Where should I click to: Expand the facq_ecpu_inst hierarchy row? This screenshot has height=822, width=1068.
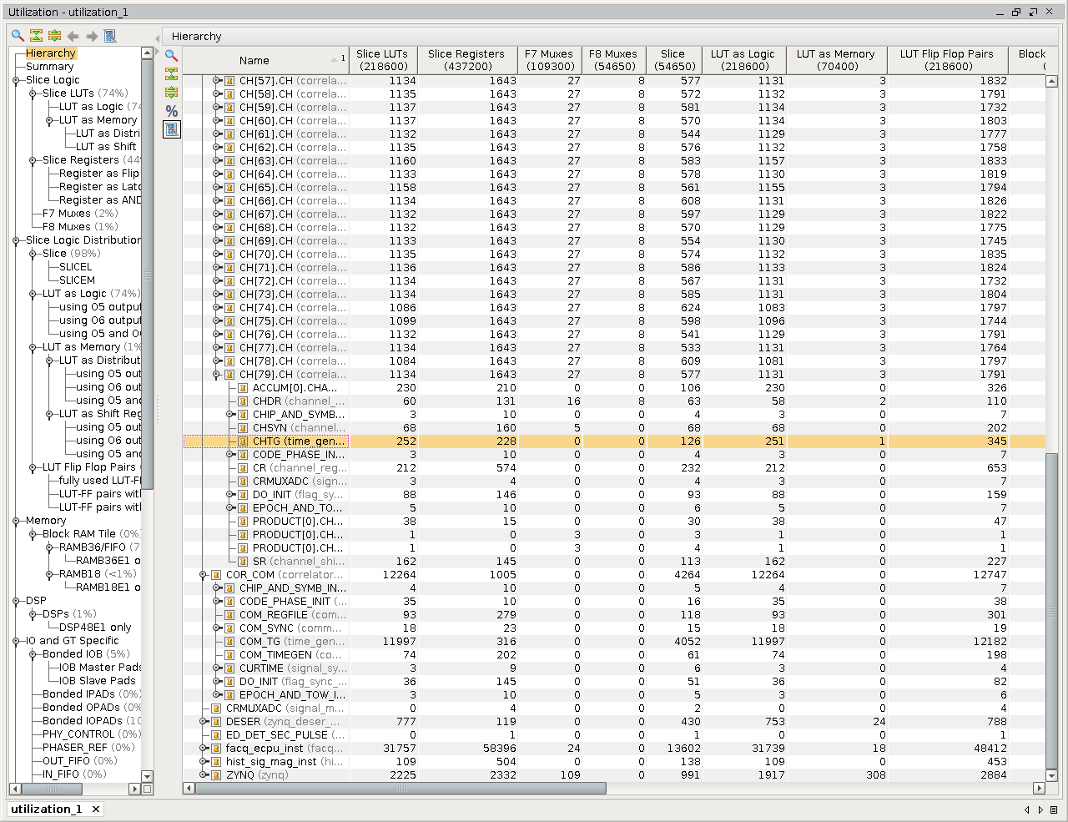[x=203, y=749]
